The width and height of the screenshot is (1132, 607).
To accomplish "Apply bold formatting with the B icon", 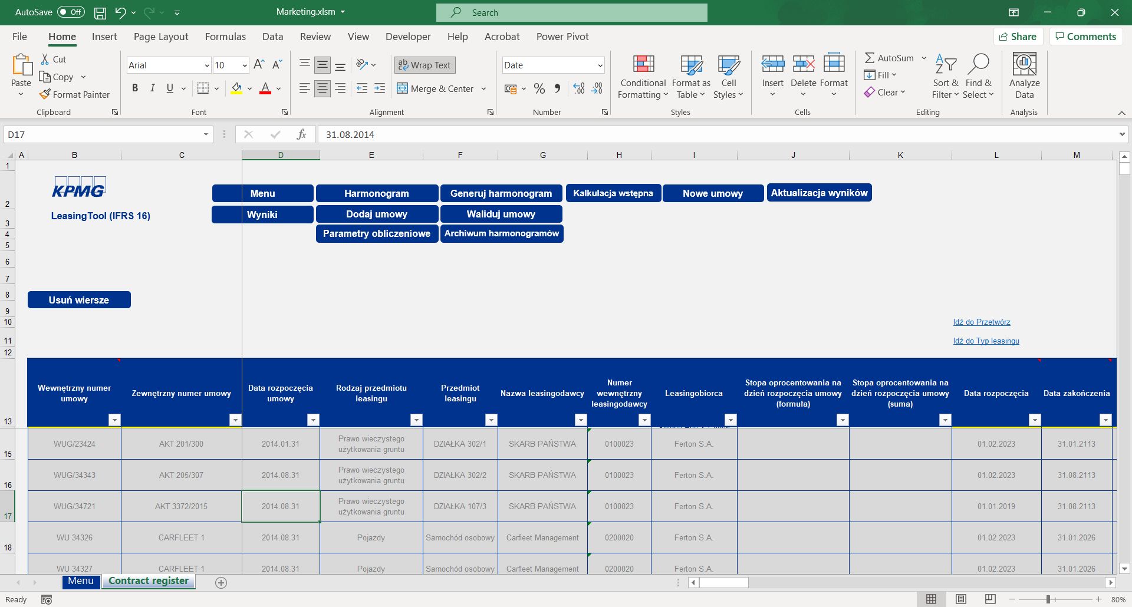I will [x=135, y=88].
